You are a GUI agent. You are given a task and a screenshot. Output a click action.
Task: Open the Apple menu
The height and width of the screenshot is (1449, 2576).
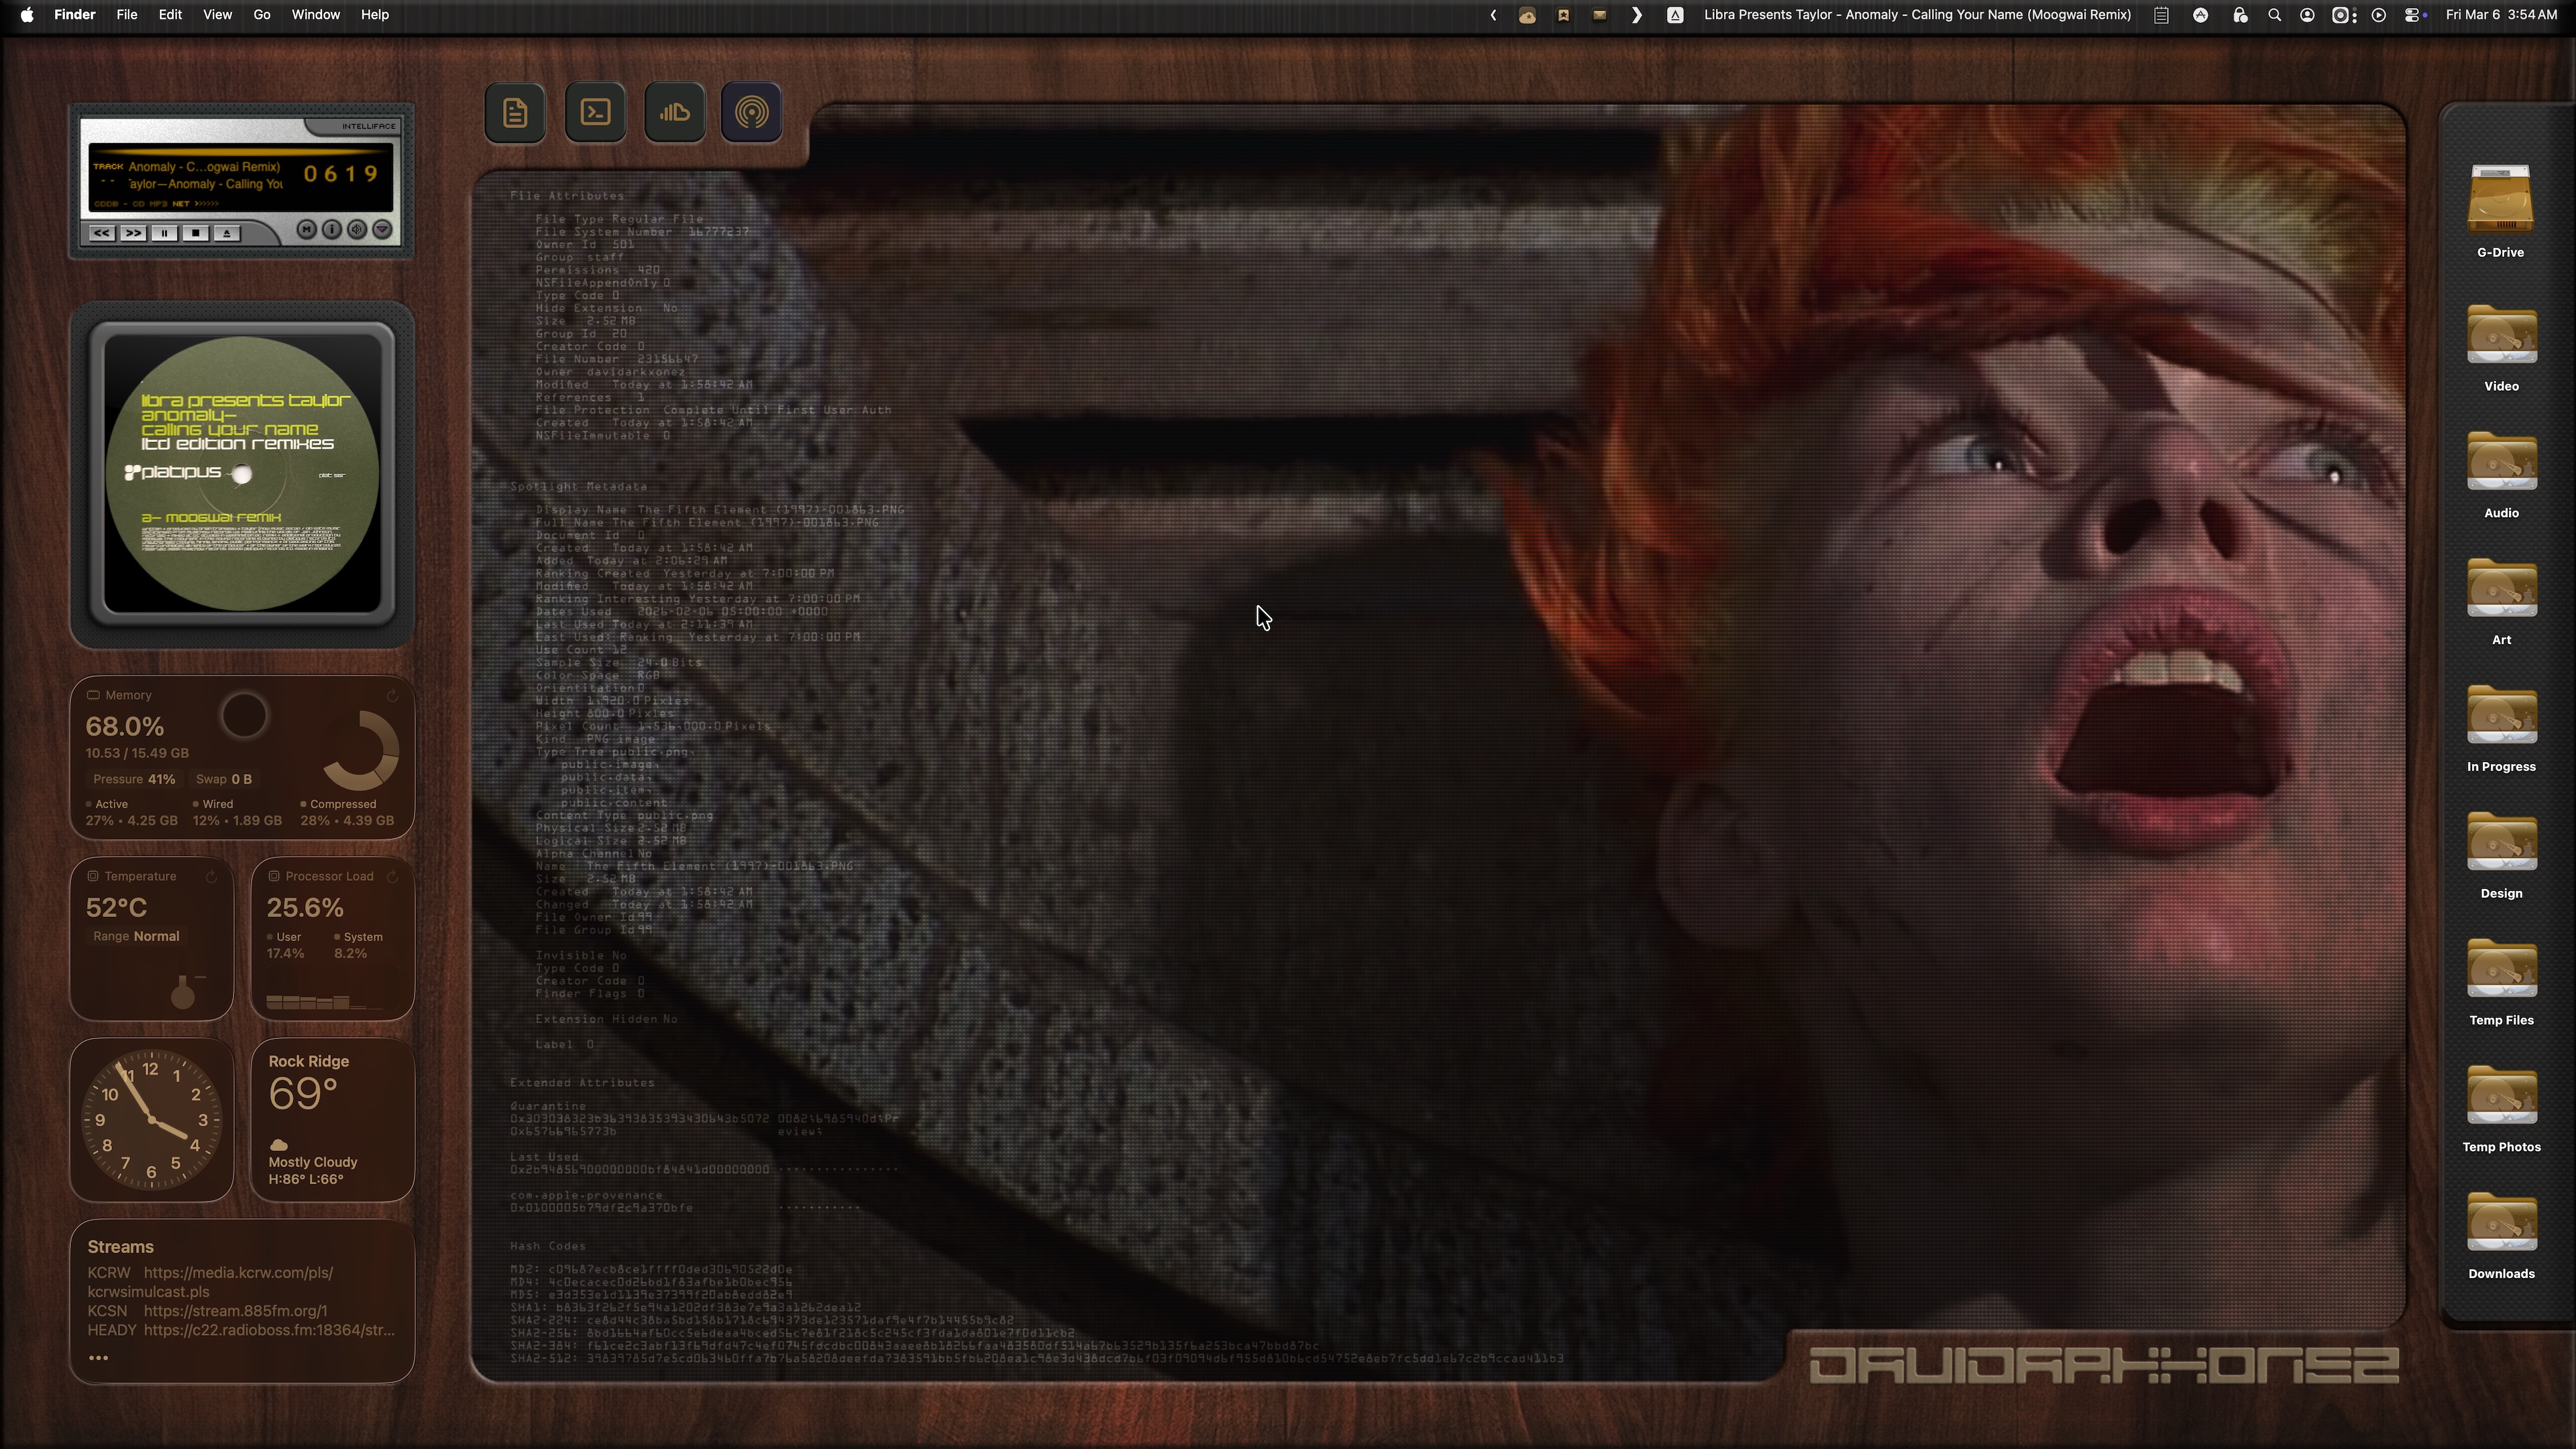(x=27, y=15)
